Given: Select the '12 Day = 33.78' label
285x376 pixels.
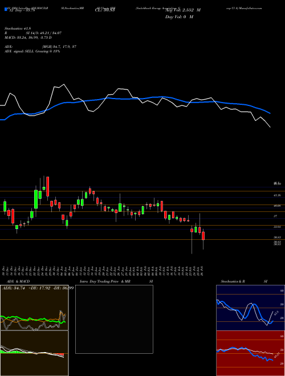Looking at the screenshot, I should tap(22, 10).
